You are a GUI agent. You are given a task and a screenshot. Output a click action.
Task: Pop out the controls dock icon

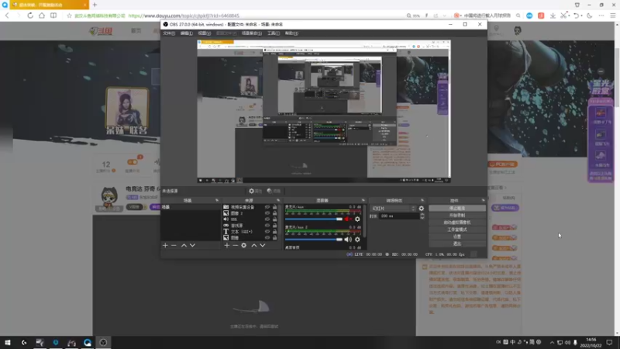click(483, 201)
